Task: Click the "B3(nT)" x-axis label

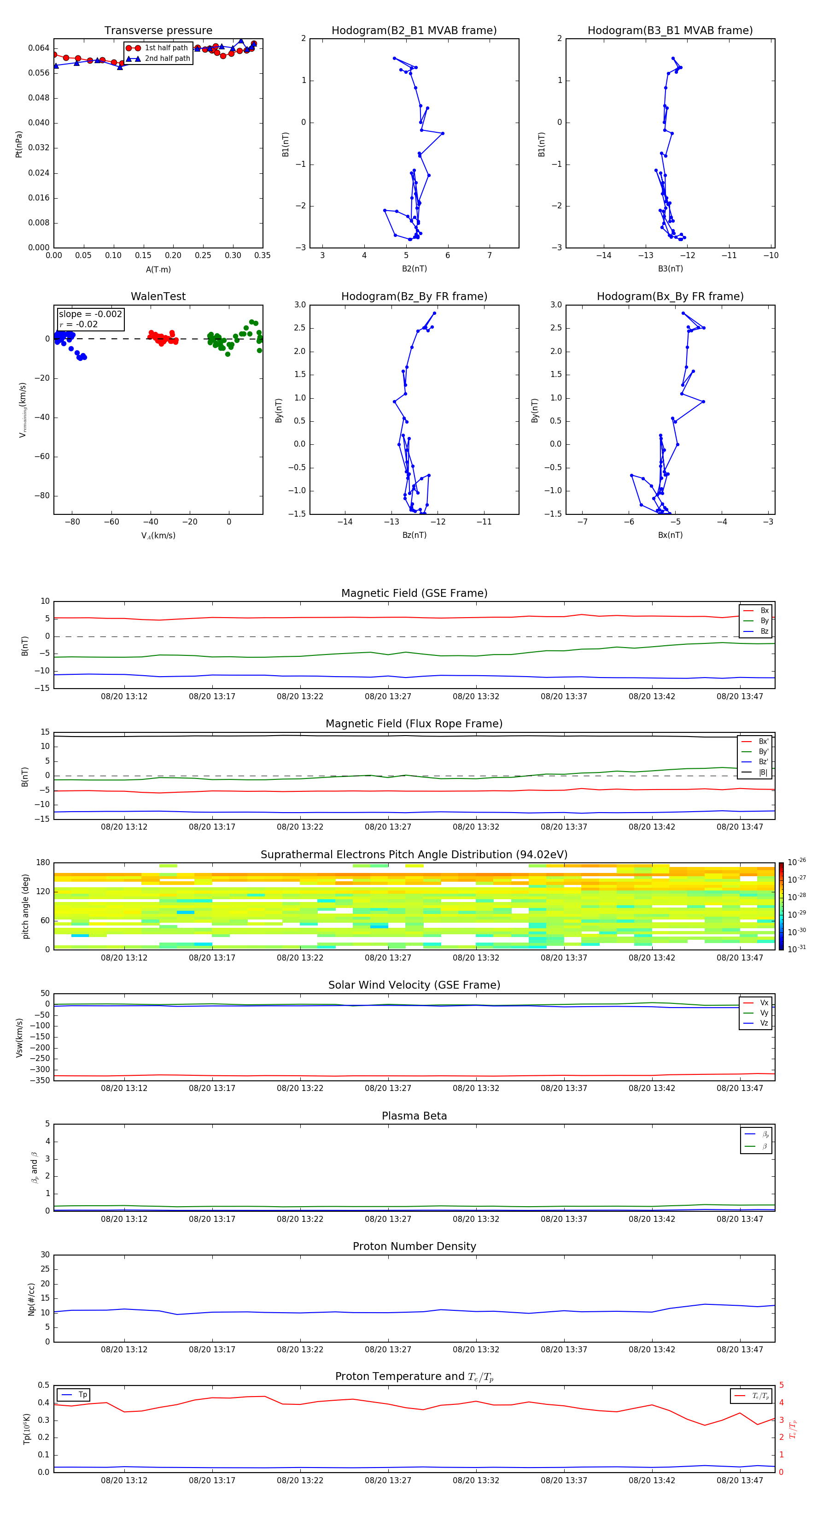Action: pyautogui.click(x=670, y=269)
